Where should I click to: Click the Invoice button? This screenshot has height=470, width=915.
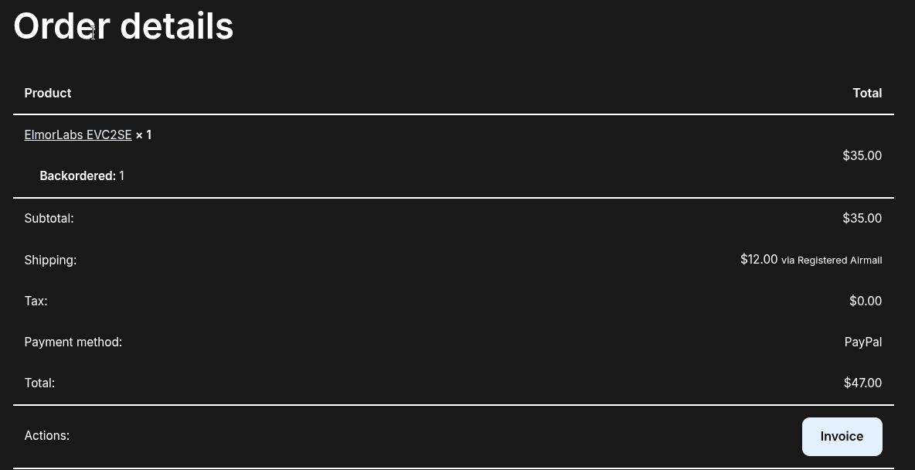pyautogui.click(x=842, y=437)
